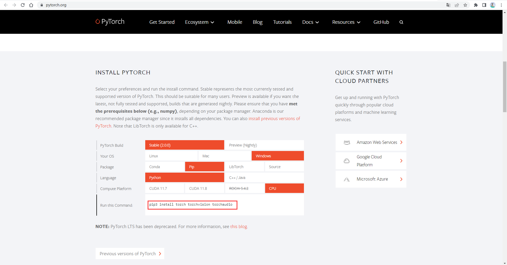
Task: Click the Previous versions of PyTorch button
Action: (130, 253)
